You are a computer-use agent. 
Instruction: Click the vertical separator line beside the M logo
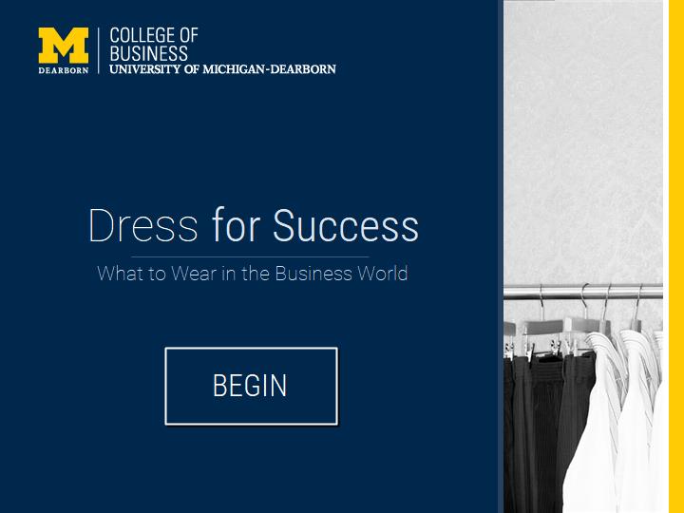[x=100, y=49]
